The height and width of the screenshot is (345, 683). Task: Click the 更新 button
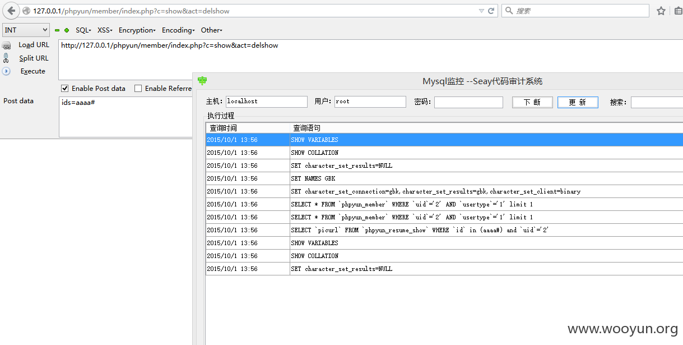(x=578, y=102)
